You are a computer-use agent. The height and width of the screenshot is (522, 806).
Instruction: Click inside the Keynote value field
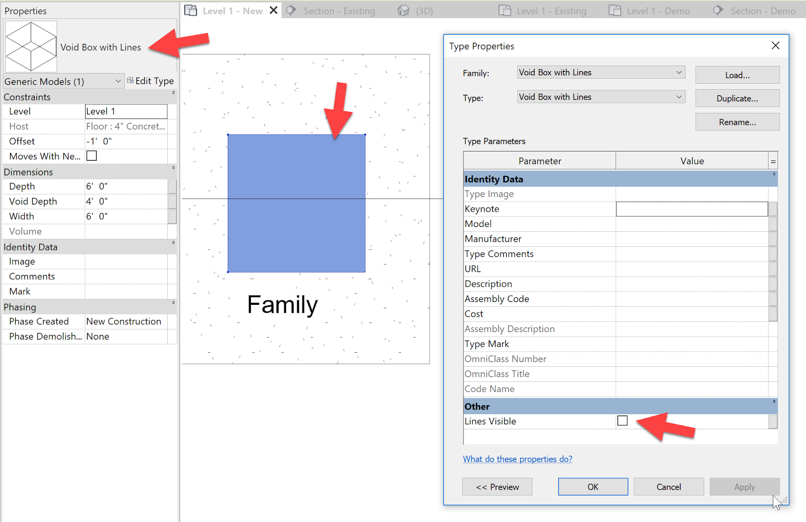pos(691,208)
